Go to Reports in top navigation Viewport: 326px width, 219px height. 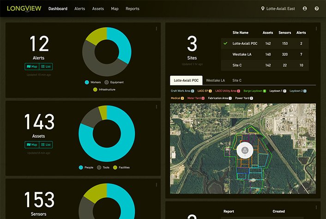pos(133,8)
